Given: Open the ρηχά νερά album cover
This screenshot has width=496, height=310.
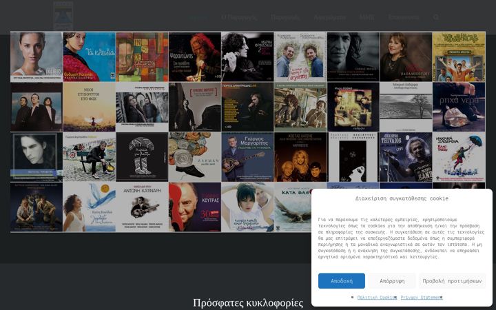Looking at the screenshot, I should 459,107.
